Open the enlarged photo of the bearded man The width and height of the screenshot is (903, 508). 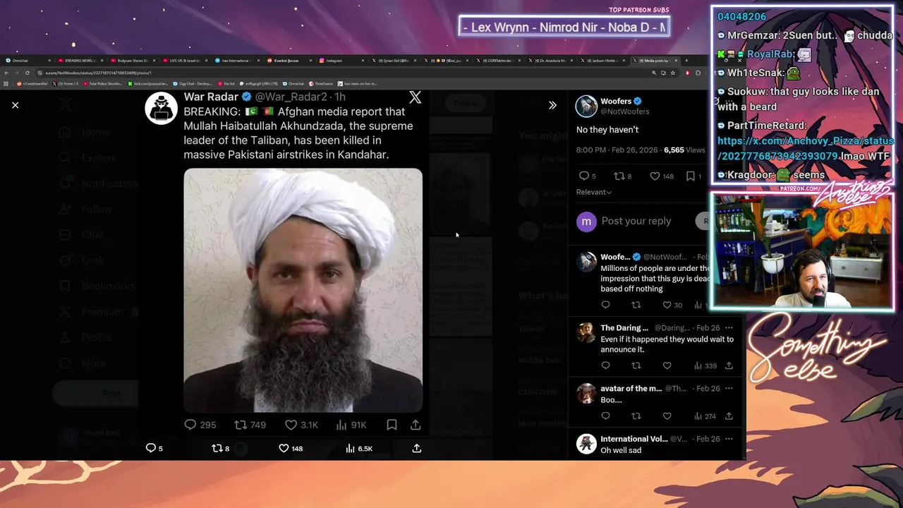coord(303,290)
